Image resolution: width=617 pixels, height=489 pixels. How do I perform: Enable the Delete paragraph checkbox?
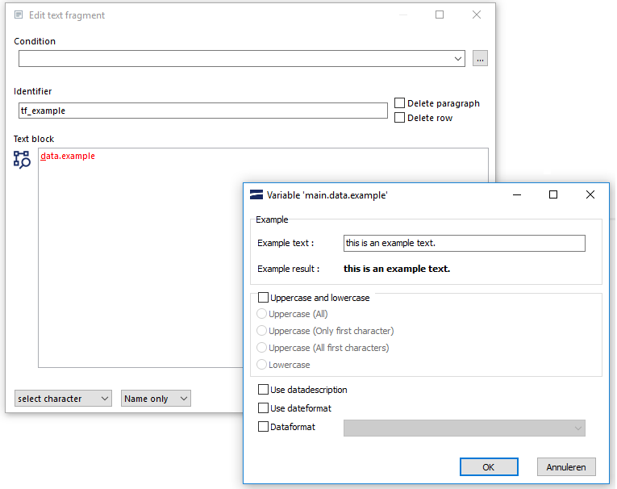point(399,103)
